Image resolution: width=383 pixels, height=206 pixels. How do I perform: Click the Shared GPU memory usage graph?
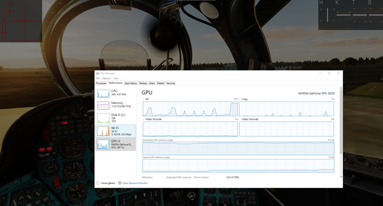[x=238, y=166]
